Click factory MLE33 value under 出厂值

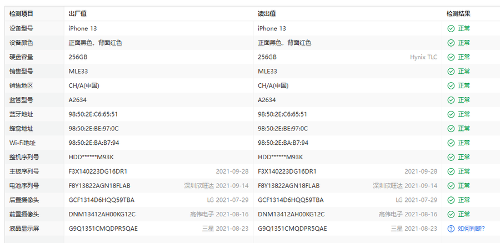78,72
